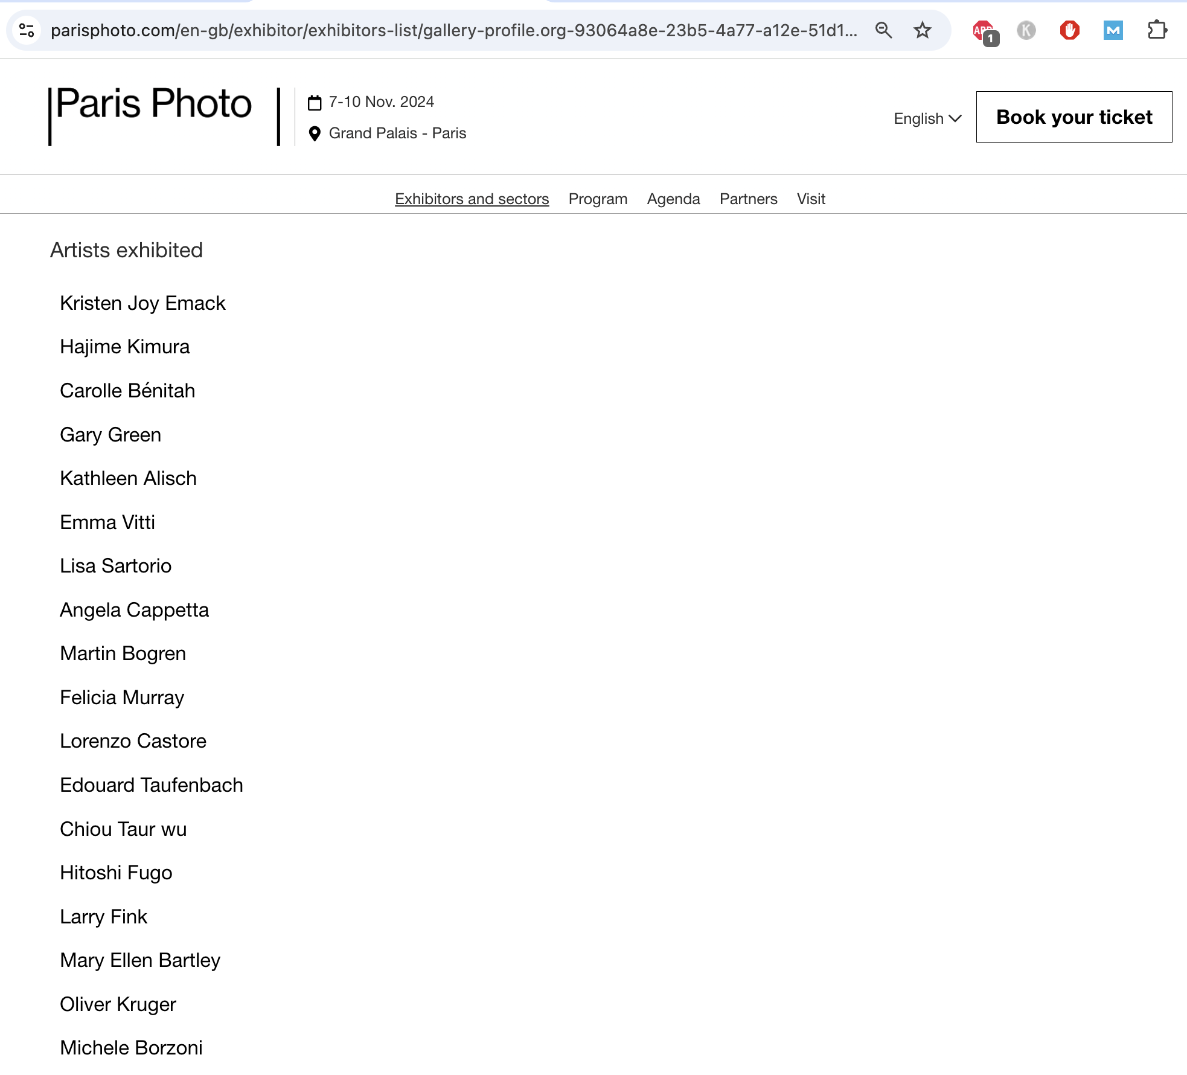Open the red hand blocker extension
The image size is (1187, 1075).
pos(1069,30)
